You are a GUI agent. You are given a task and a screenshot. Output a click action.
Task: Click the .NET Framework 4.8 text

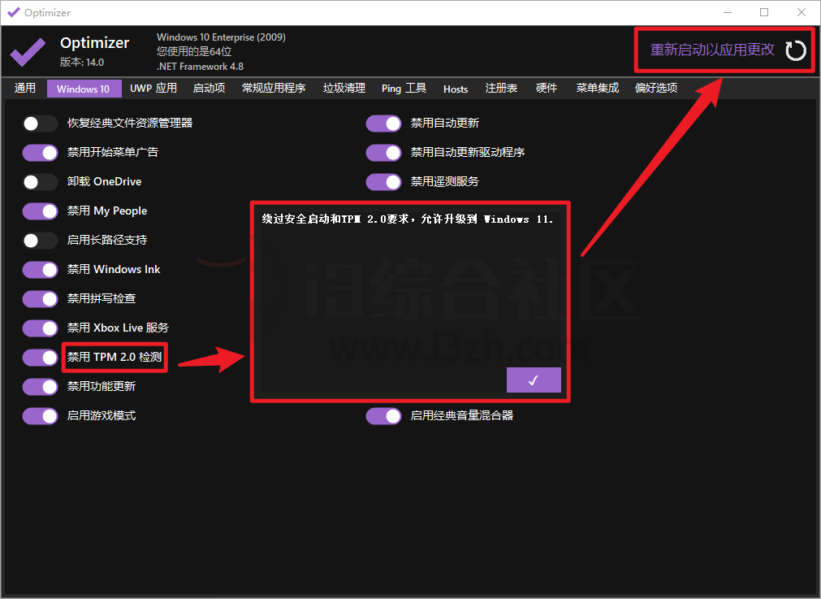click(200, 67)
